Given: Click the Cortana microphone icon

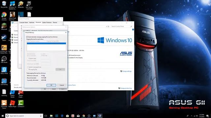Looking at the screenshot, I should [41, 116].
